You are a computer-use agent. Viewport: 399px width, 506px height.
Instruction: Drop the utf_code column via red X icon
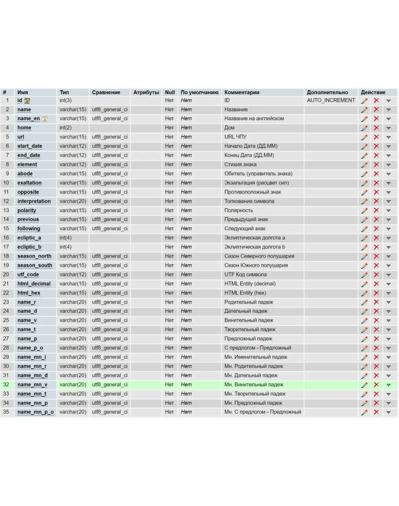[376, 275]
